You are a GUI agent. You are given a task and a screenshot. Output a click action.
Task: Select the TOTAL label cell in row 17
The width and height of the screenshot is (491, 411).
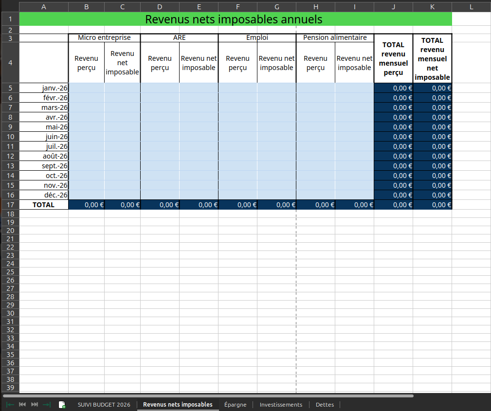(44, 205)
